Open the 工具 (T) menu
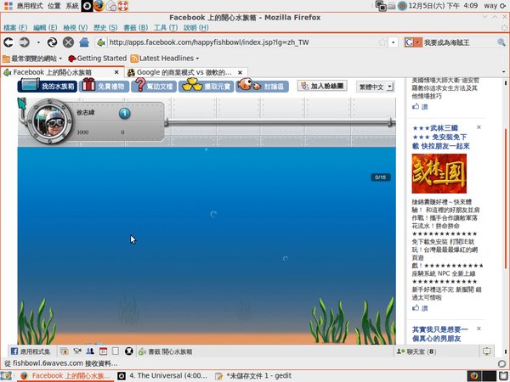 click(x=166, y=28)
